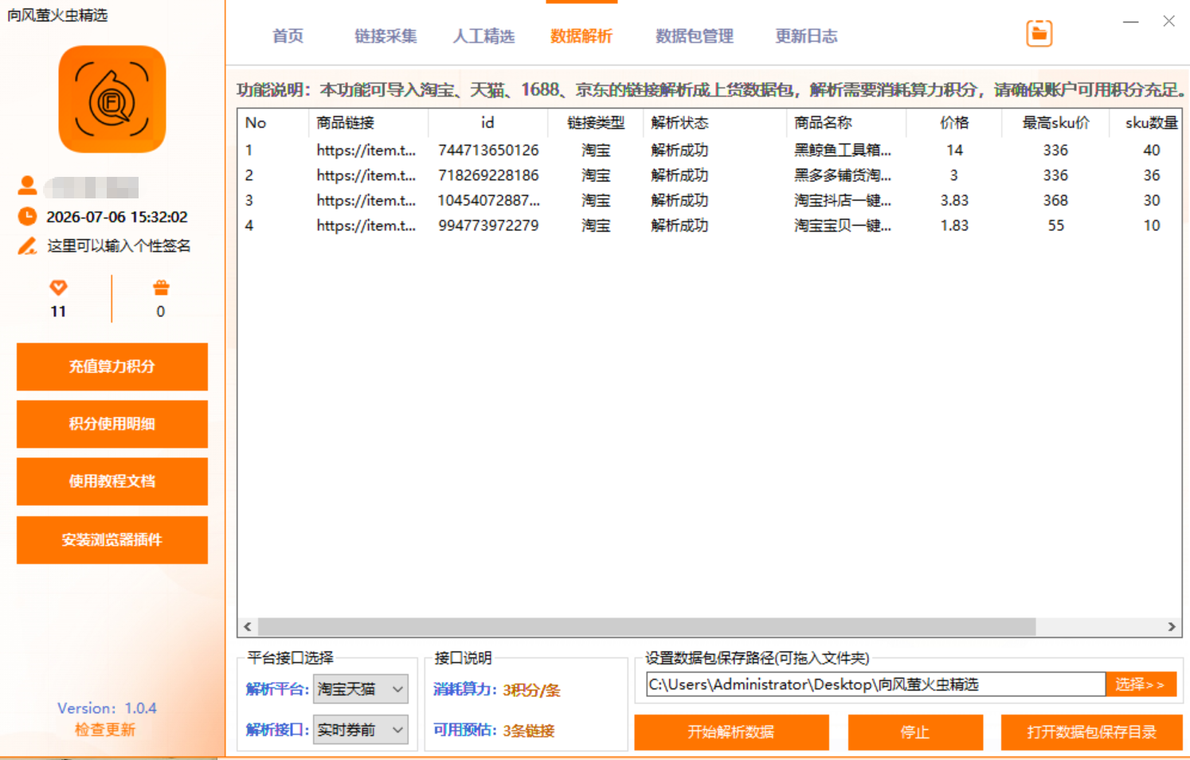Click the user avatar icon
Viewport: 1190px width, 760px height.
pyautogui.click(x=27, y=186)
